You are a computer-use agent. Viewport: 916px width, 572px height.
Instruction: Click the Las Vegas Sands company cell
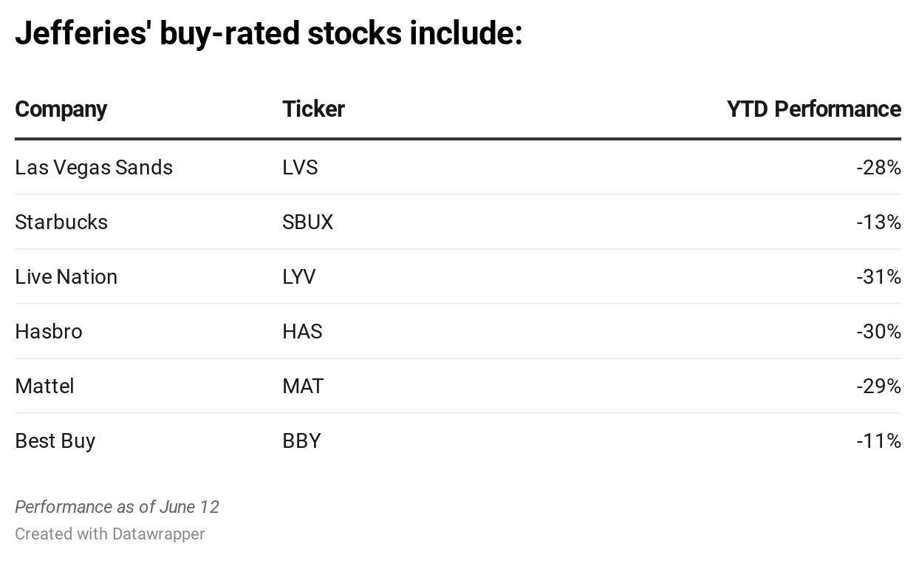[94, 168]
